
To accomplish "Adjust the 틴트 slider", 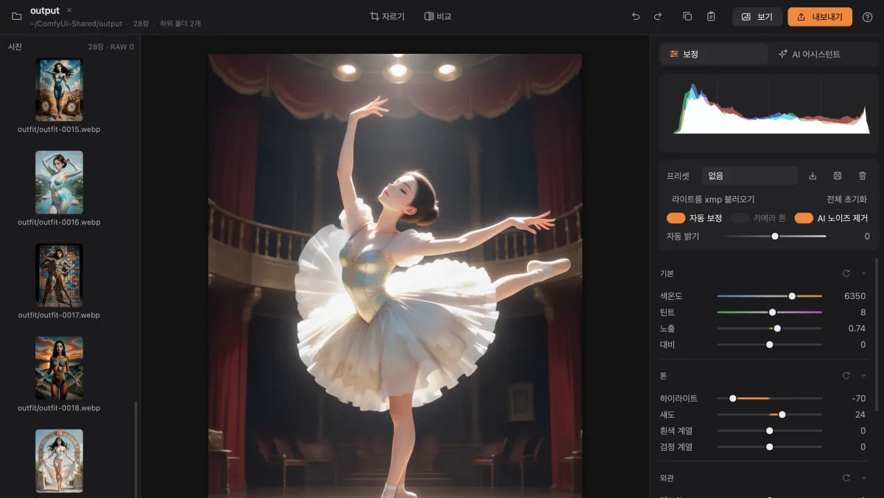I will tap(769, 312).
